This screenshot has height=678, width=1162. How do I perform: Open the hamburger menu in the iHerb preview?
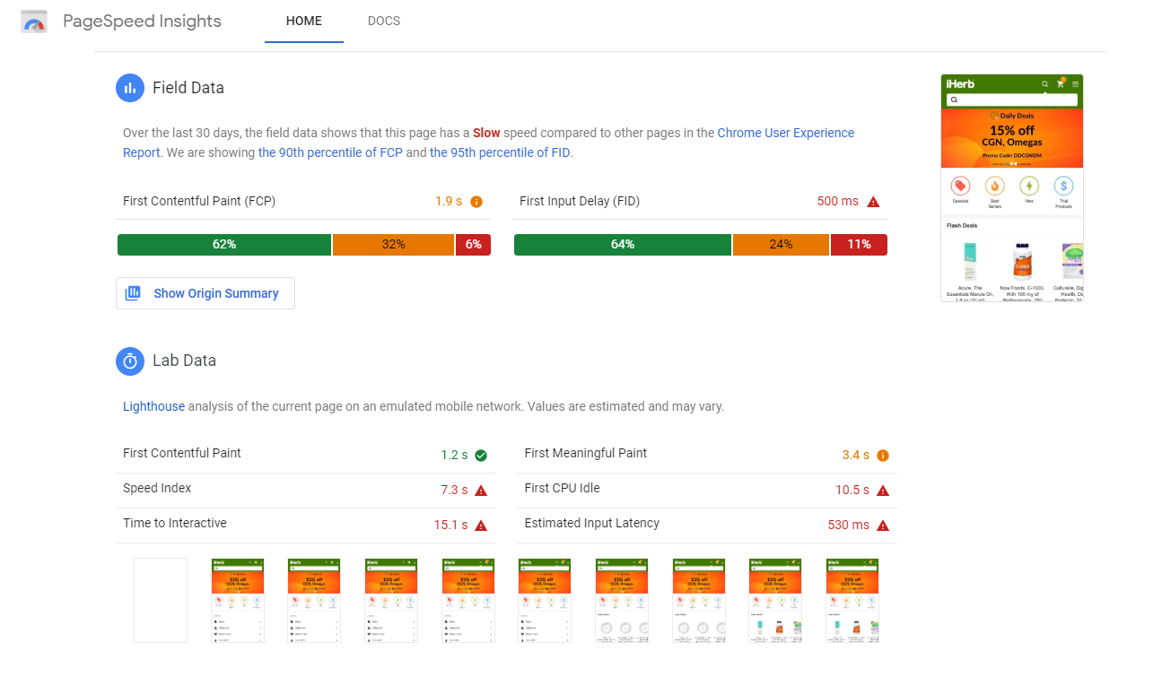(1075, 83)
